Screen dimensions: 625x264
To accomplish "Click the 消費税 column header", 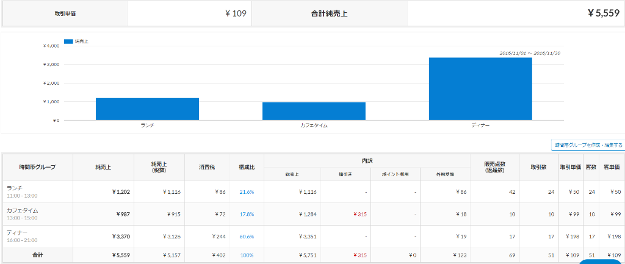I will 207,167.
